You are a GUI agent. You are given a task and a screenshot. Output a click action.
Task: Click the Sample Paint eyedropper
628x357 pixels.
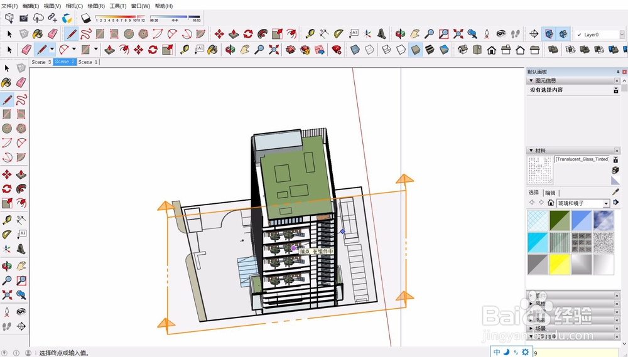click(616, 192)
